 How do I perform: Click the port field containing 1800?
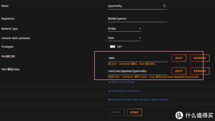point(138,58)
